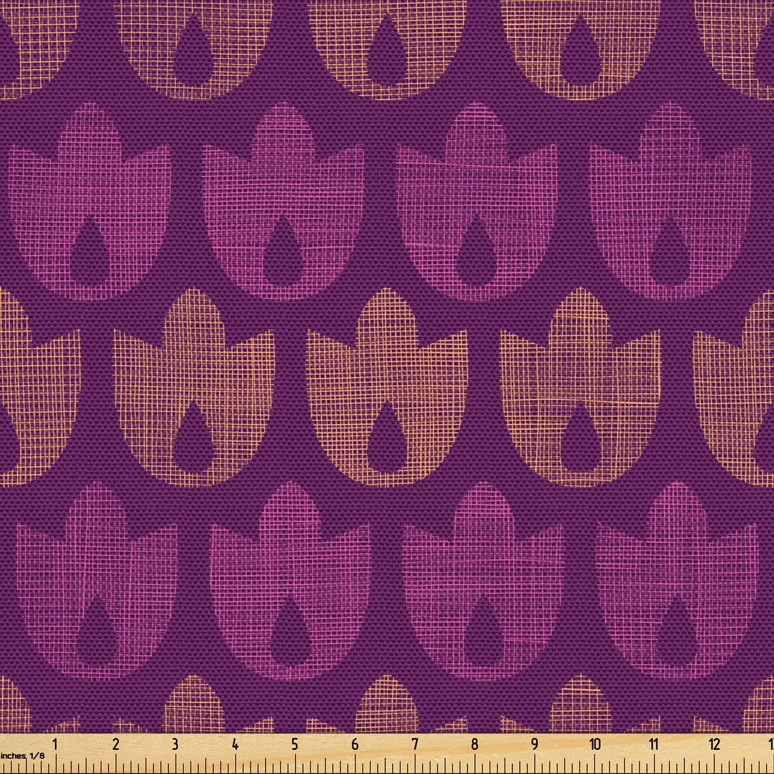Click the "inches 1/8" ruler label
Image resolution: width=774 pixels, height=774 pixels.
pyautogui.click(x=23, y=755)
